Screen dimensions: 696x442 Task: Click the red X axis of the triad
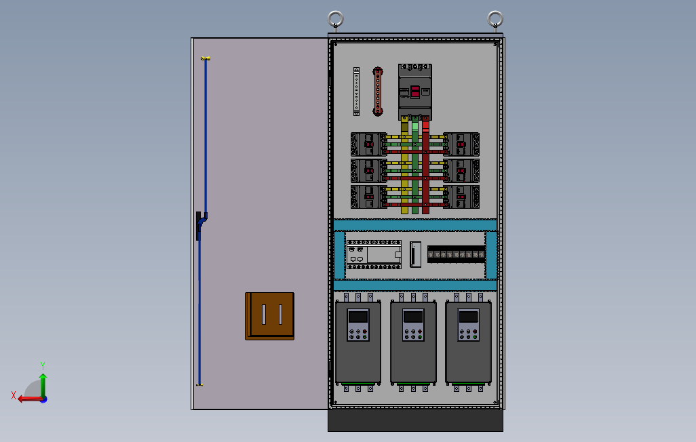(x=29, y=399)
